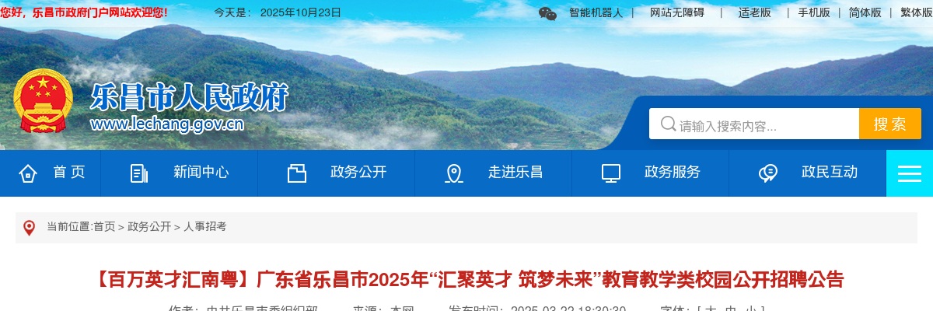The width and height of the screenshot is (933, 311).
Task: Open the 新闻中心 navigation menu
Action: pyautogui.click(x=201, y=173)
